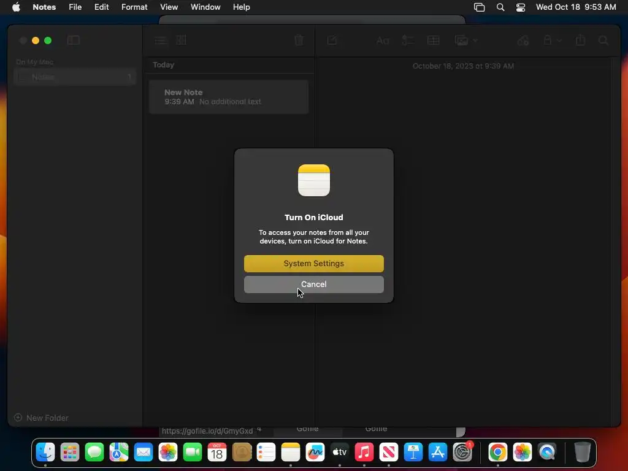Open the lock note dropdown
This screenshot has height=471, width=628.
point(553,40)
